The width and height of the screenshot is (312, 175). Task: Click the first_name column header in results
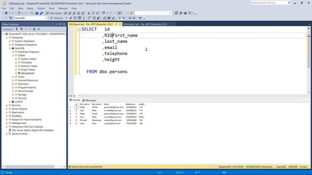(84, 104)
